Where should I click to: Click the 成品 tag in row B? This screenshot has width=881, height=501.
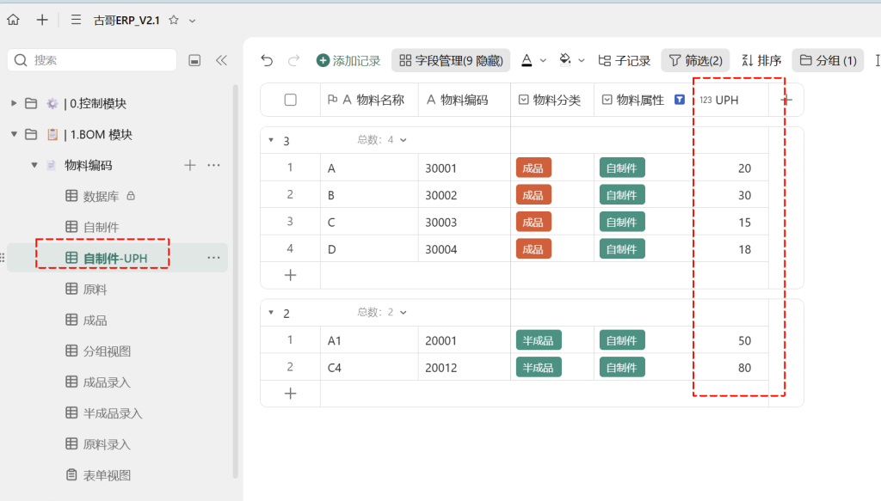click(533, 195)
